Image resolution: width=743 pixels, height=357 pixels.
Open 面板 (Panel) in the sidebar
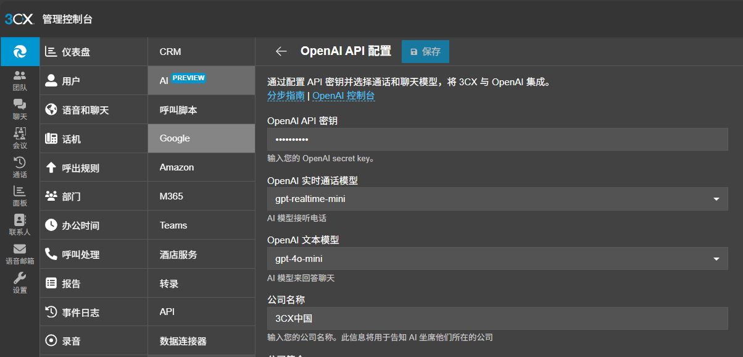(x=20, y=196)
